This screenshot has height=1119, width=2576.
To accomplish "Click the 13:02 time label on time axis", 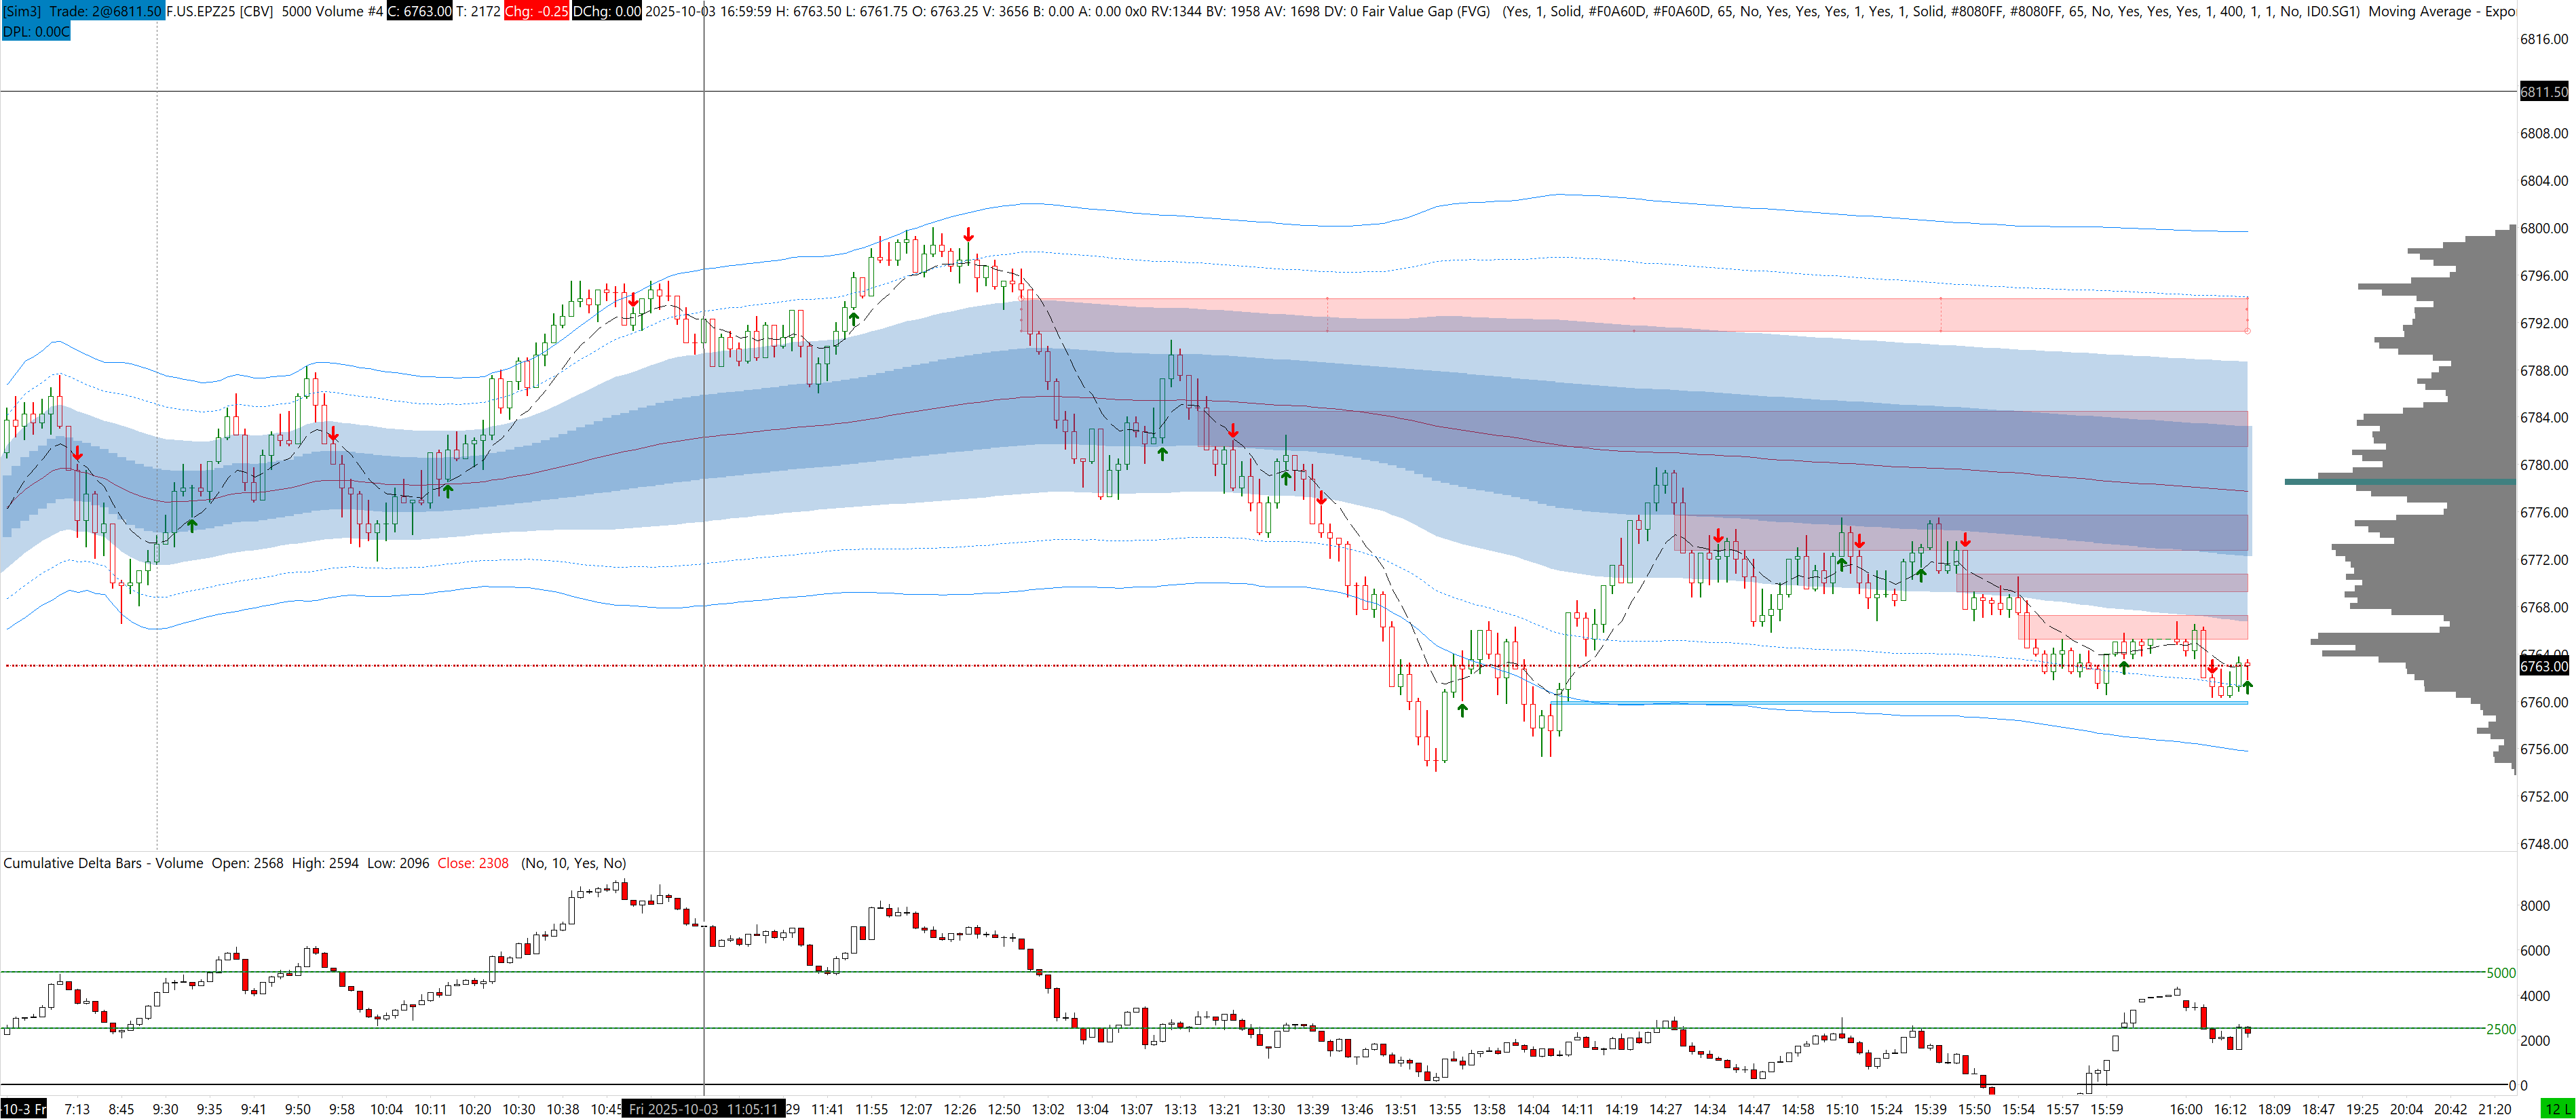I will point(1048,1109).
